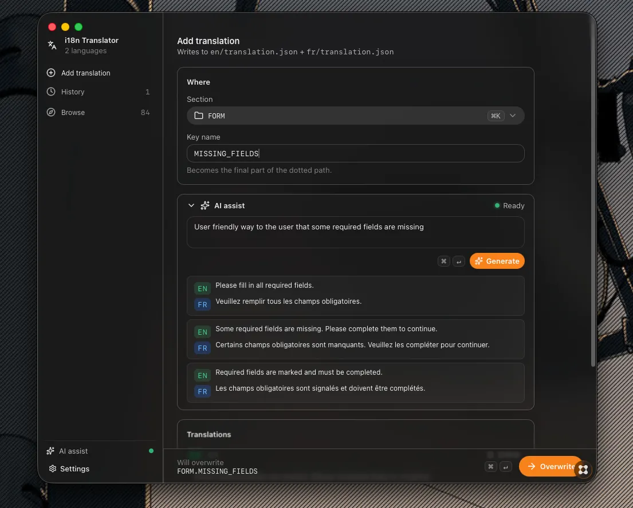Click the clock icon beside History
Image resolution: width=633 pixels, height=508 pixels.
[x=51, y=92]
